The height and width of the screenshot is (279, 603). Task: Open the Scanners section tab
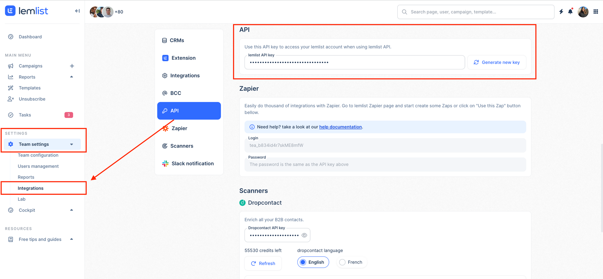[189, 146]
